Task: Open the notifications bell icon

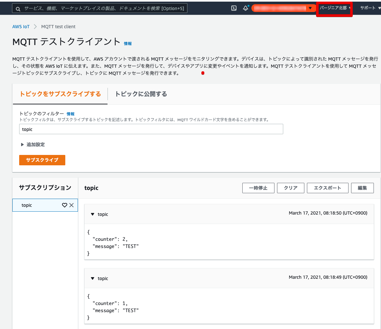Action: click(x=245, y=8)
